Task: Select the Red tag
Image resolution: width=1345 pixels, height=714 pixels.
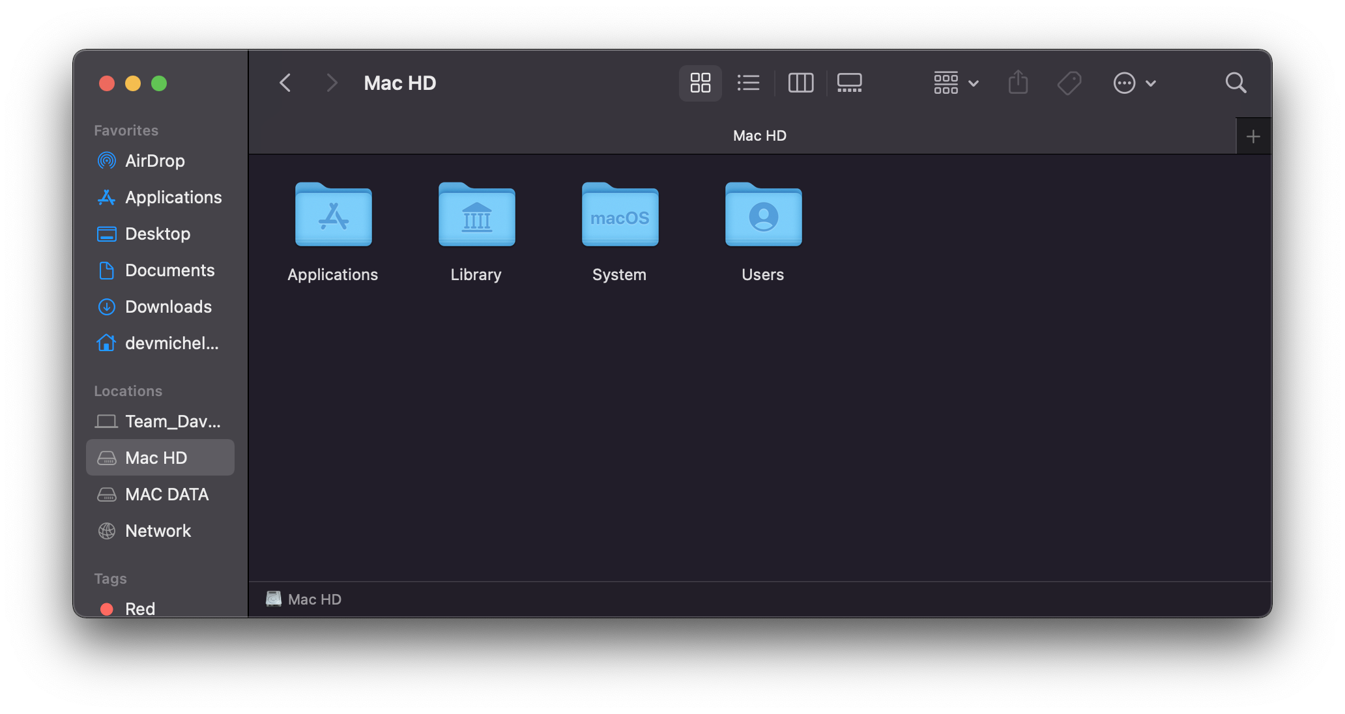Action: coord(139,608)
